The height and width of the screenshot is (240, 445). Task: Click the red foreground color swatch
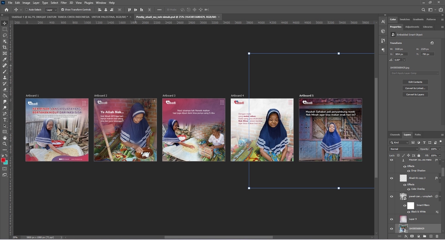3,160
